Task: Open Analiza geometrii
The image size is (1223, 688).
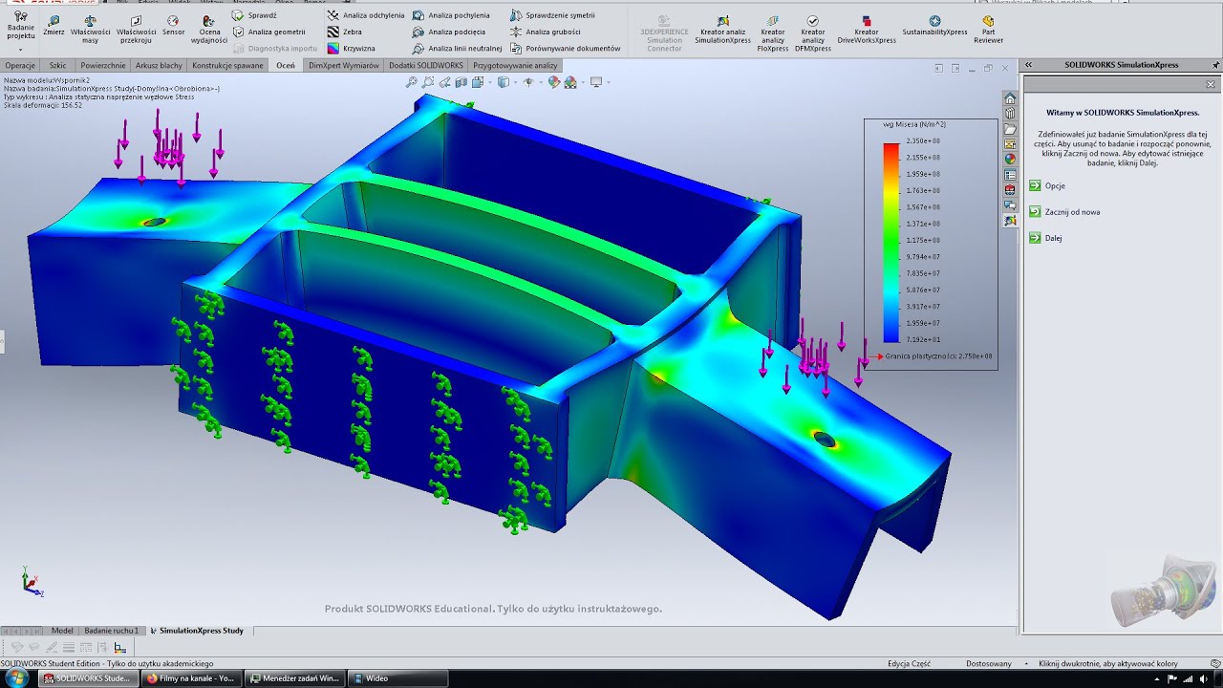Action: 269,32
